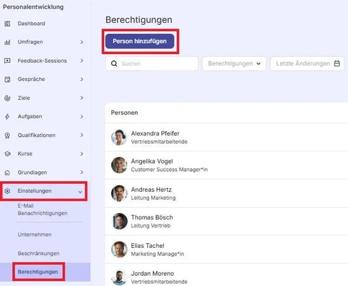This screenshot has width=348, height=286.
Task: Expand the Feedback-Sessions submenu chevron
Action: (82, 60)
